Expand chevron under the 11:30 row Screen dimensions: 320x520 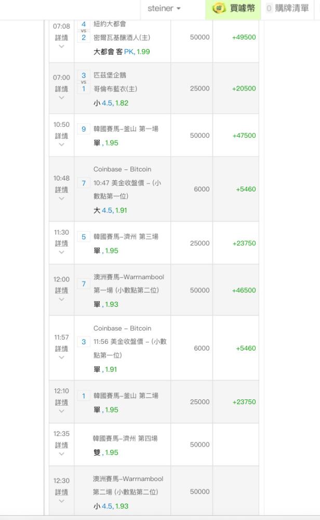tap(61, 252)
